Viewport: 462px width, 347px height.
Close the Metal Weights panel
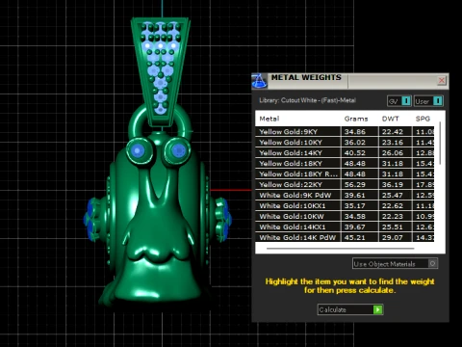point(442,80)
